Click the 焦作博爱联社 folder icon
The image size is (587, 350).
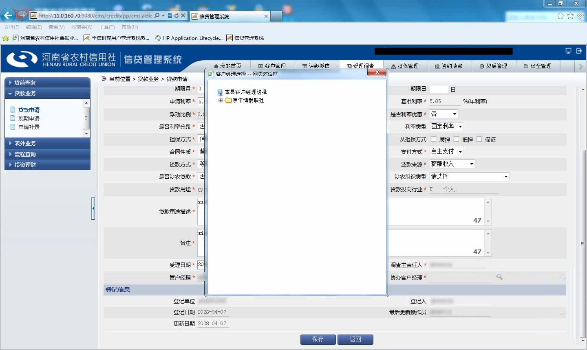click(228, 100)
